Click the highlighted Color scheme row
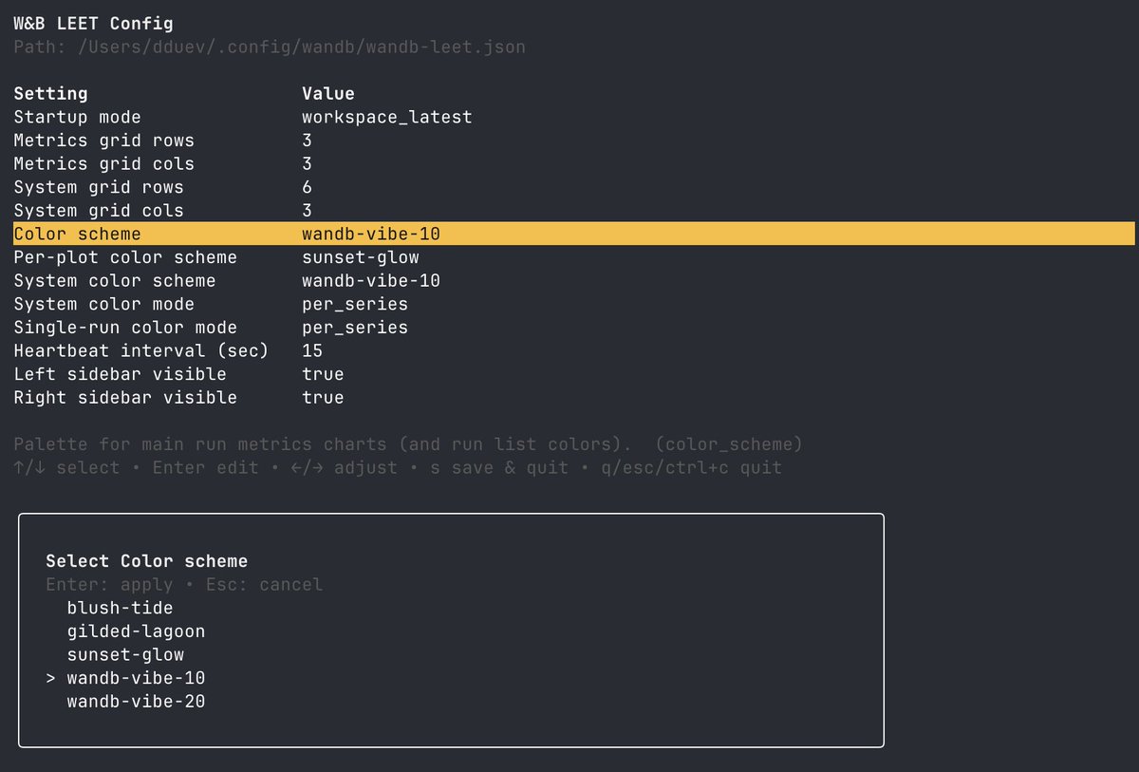Image resolution: width=1139 pixels, height=772 pixels. (574, 234)
